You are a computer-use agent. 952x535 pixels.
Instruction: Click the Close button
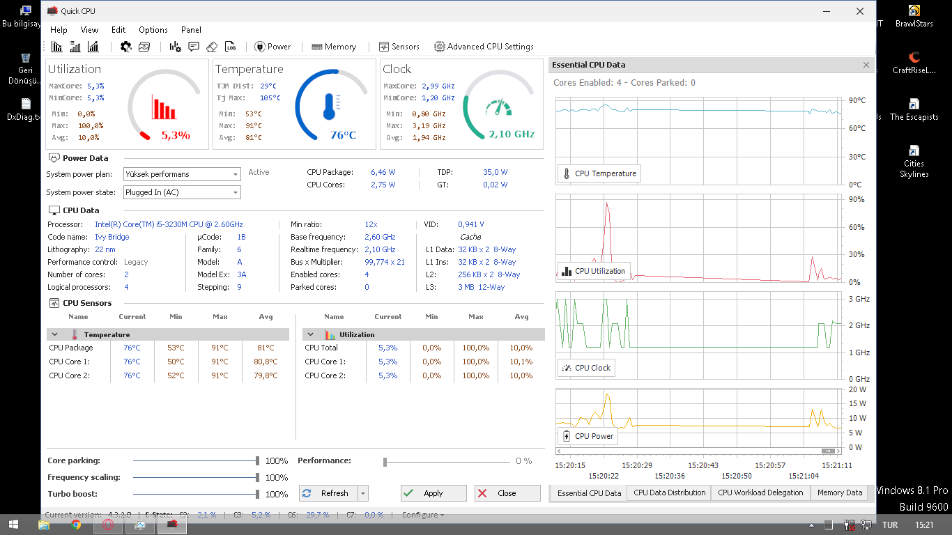pyautogui.click(x=507, y=493)
